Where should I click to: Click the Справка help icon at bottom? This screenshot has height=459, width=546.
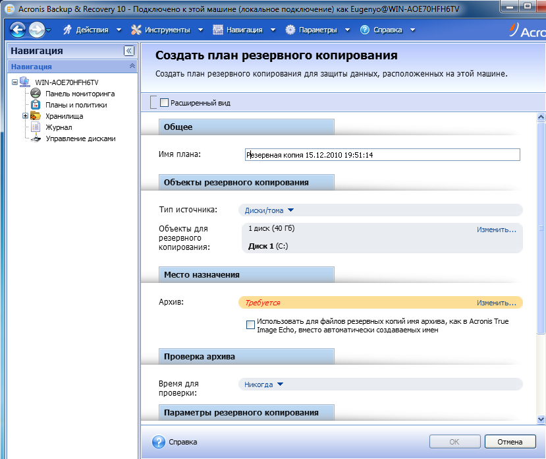(x=159, y=442)
